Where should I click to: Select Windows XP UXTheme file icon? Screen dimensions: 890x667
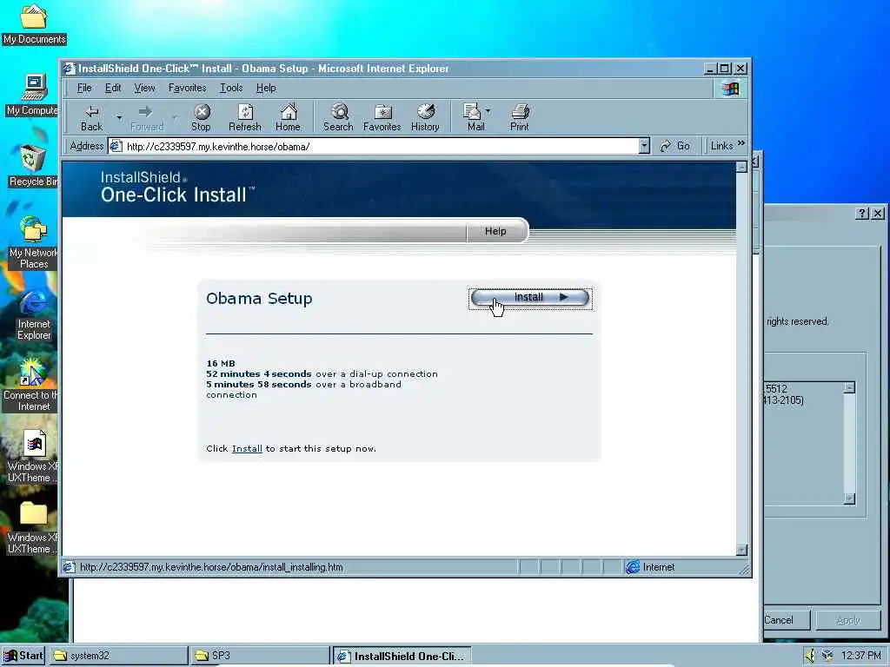pyautogui.click(x=33, y=457)
